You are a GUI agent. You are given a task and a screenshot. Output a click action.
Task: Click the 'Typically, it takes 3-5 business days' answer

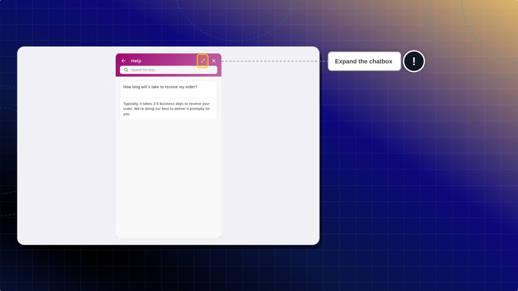point(167,109)
